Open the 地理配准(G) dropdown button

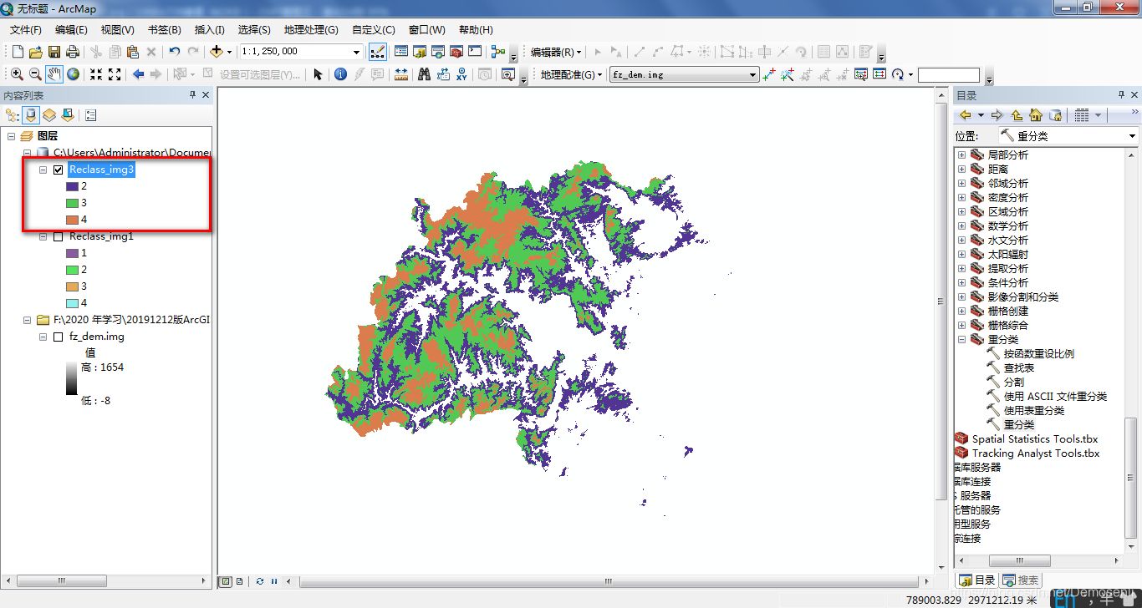[x=571, y=74]
